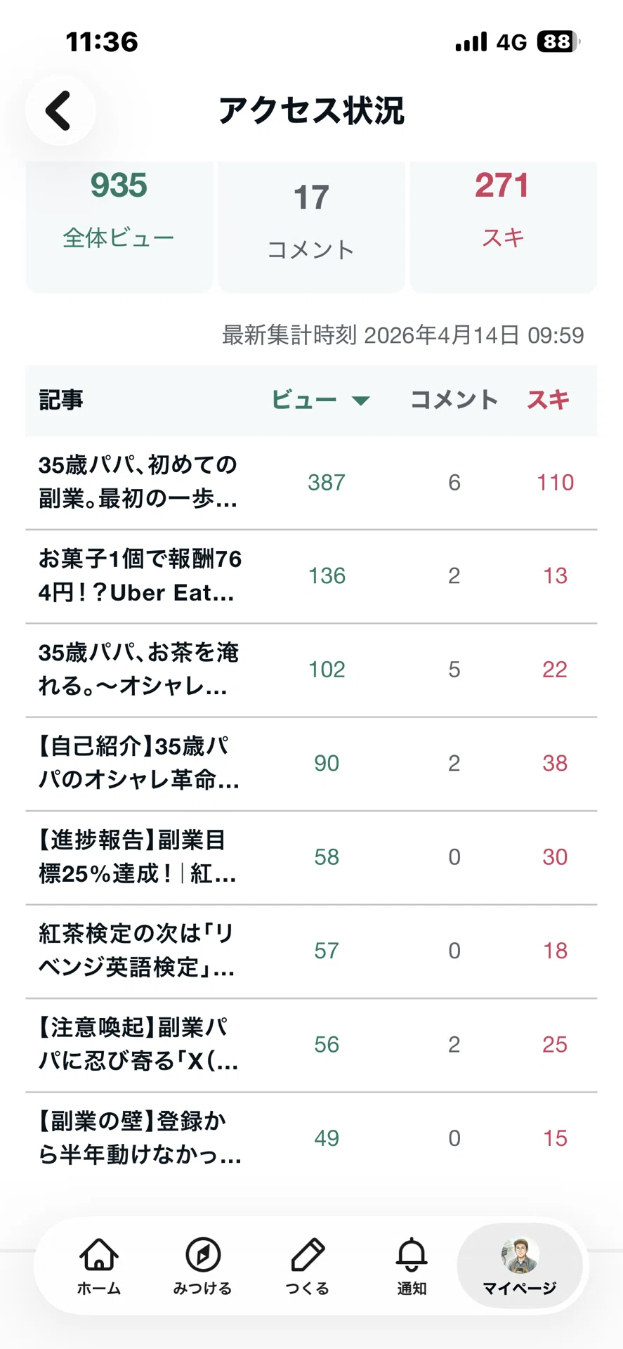
Task: Tap the back arrow button
Action: 60,110
